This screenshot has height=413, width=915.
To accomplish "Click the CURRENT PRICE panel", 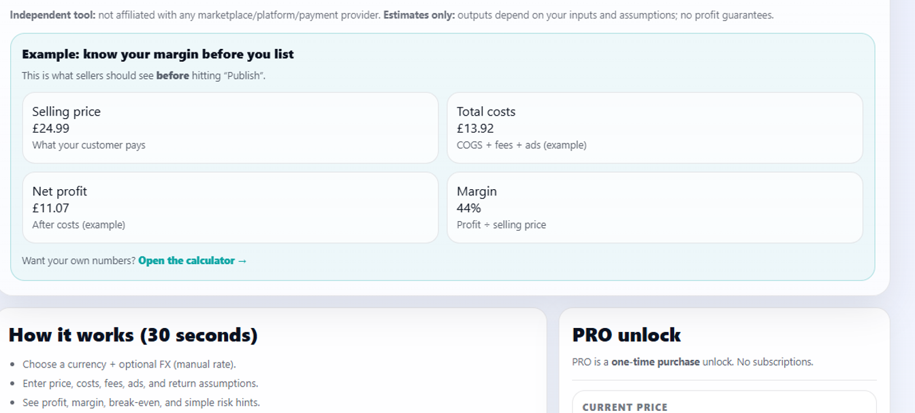I will click(x=725, y=403).
